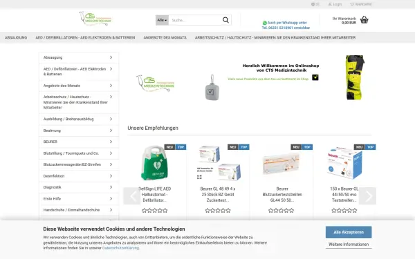415x259 pixels.
Task: Open ARBEITSSCHUTZ / HAUTSCHUTZ top navigation
Action: coord(275,37)
